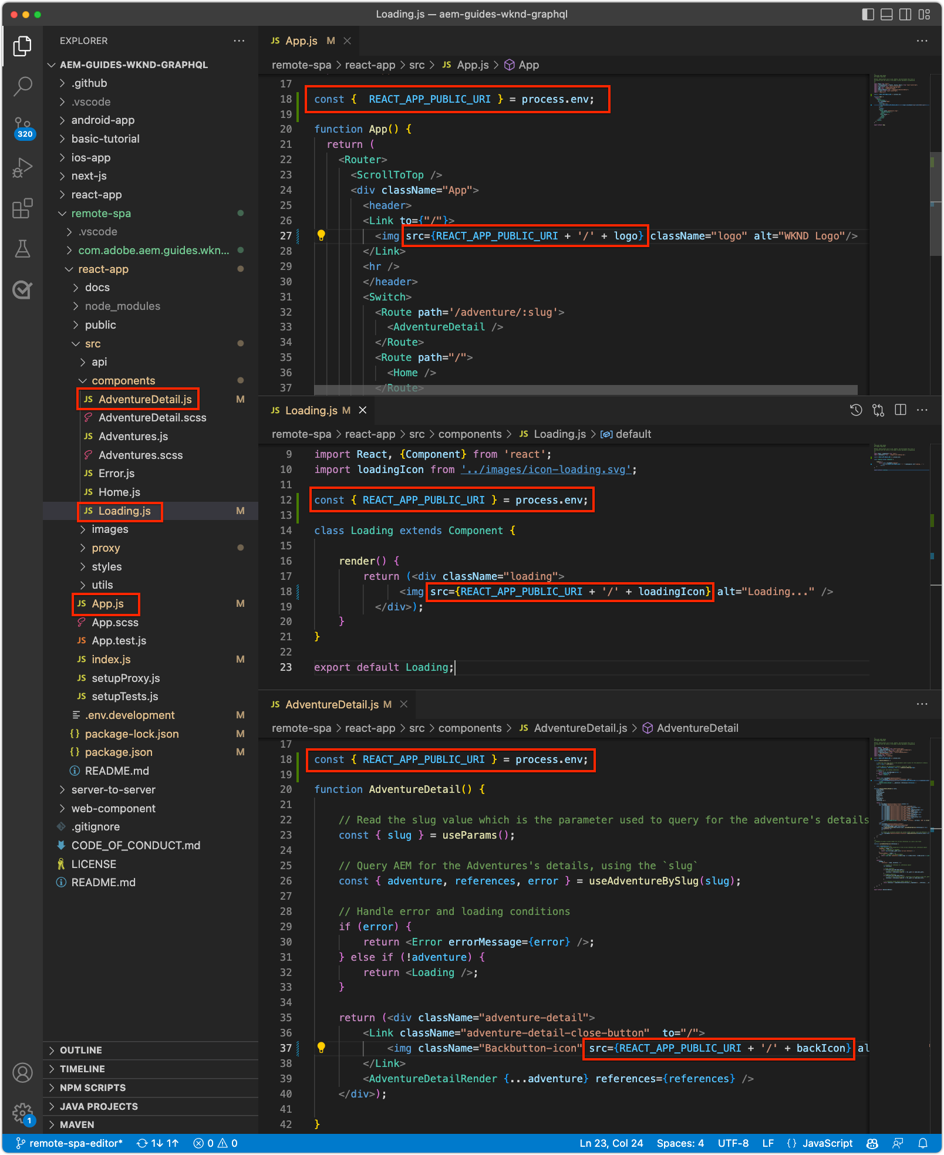The height and width of the screenshot is (1155, 944).
Task: Open the Extensions view
Action: click(22, 208)
